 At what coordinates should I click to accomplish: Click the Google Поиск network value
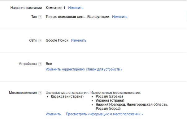click(57, 40)
